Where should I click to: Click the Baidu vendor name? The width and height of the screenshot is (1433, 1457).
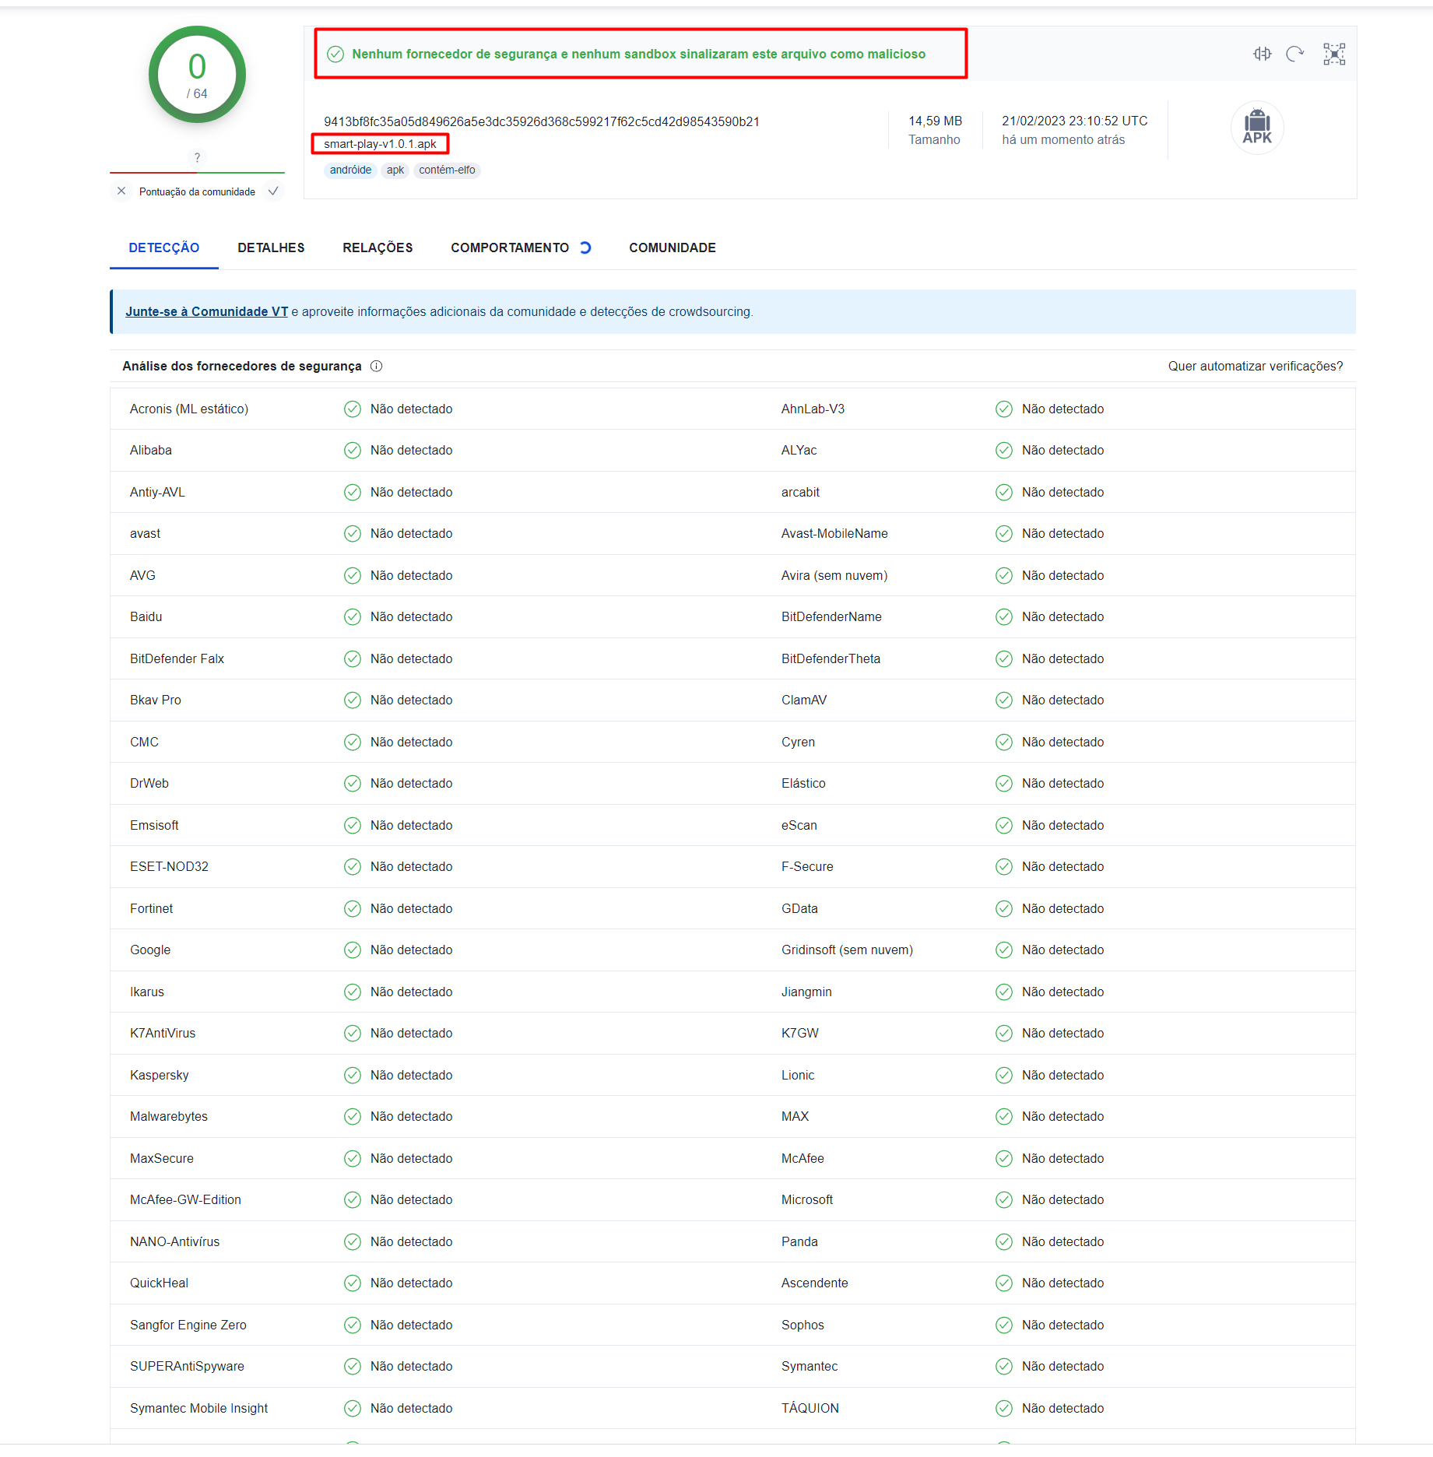click(146, 616)
